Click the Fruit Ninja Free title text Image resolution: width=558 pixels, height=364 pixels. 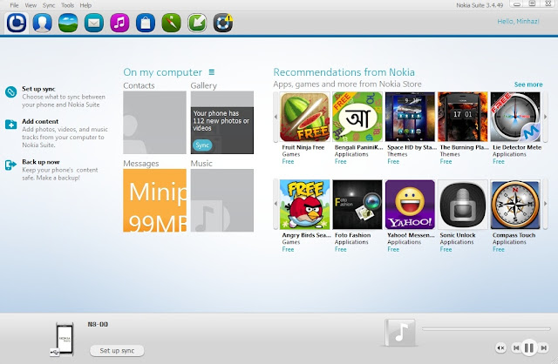coord(303,147)
